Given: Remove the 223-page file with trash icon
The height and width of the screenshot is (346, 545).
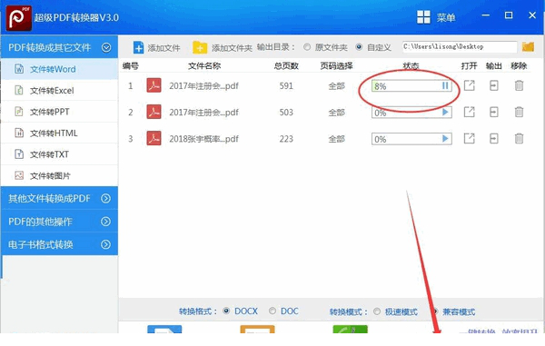Looking at the screenshot, I should [519, 138].
